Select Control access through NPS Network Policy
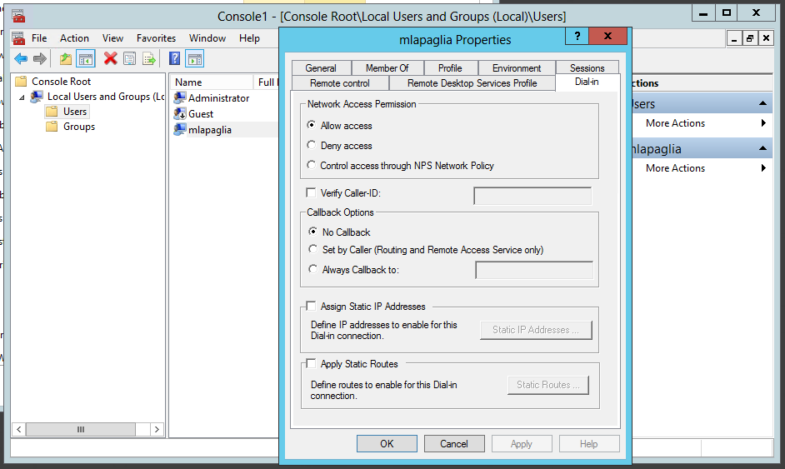 [x=312, y=165]
